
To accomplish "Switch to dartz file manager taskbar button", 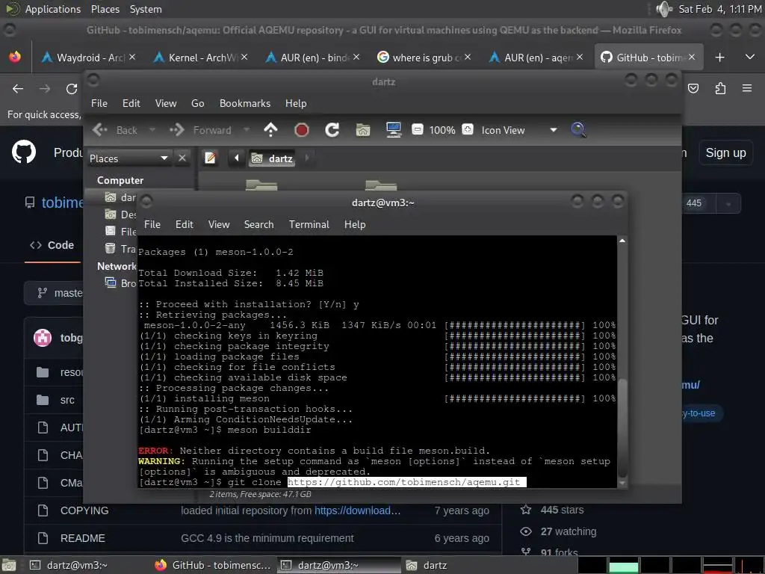I will 427,565.
